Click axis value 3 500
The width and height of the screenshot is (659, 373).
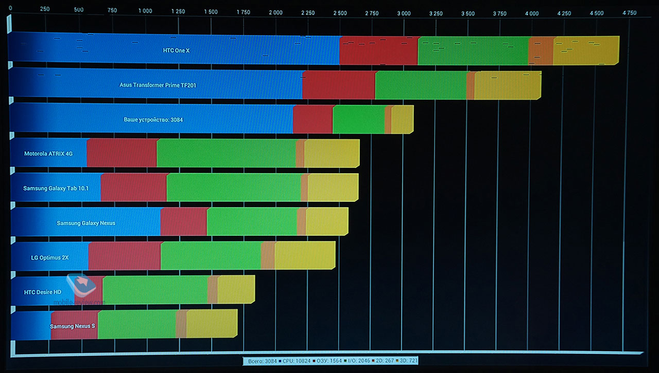pos(468,13)
